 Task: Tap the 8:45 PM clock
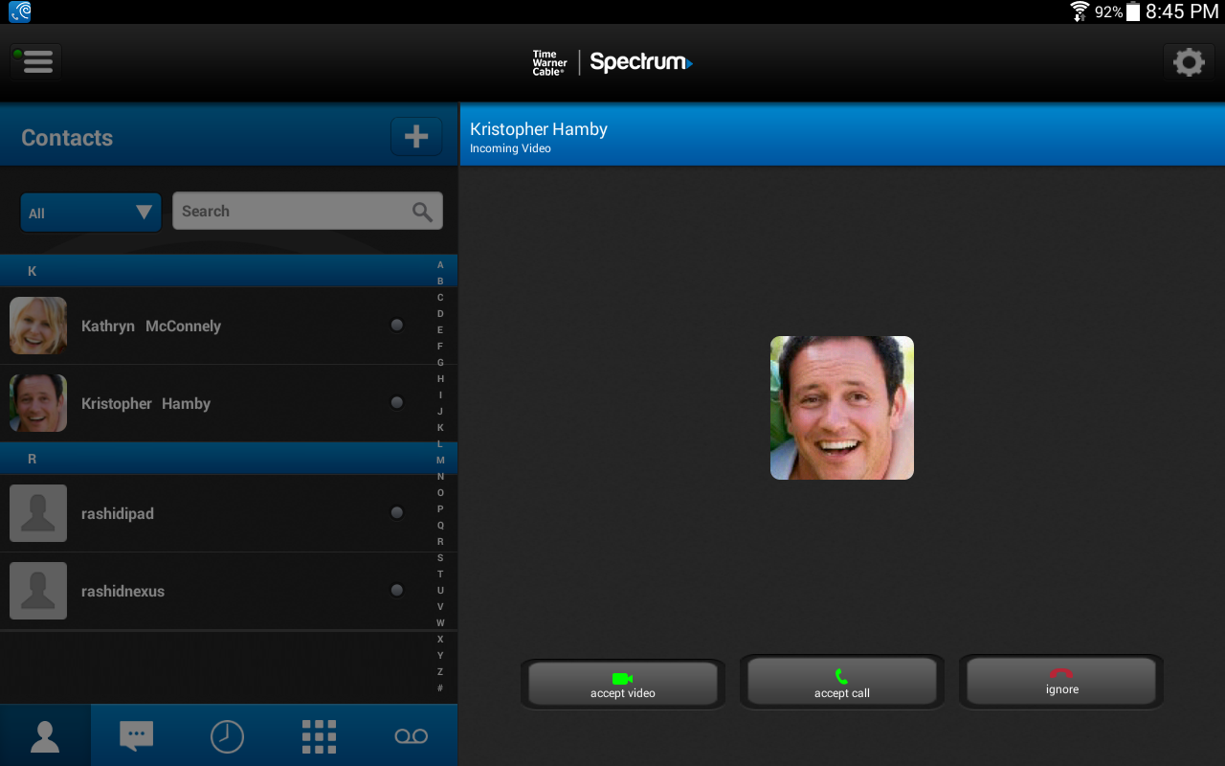point(1182,11)
